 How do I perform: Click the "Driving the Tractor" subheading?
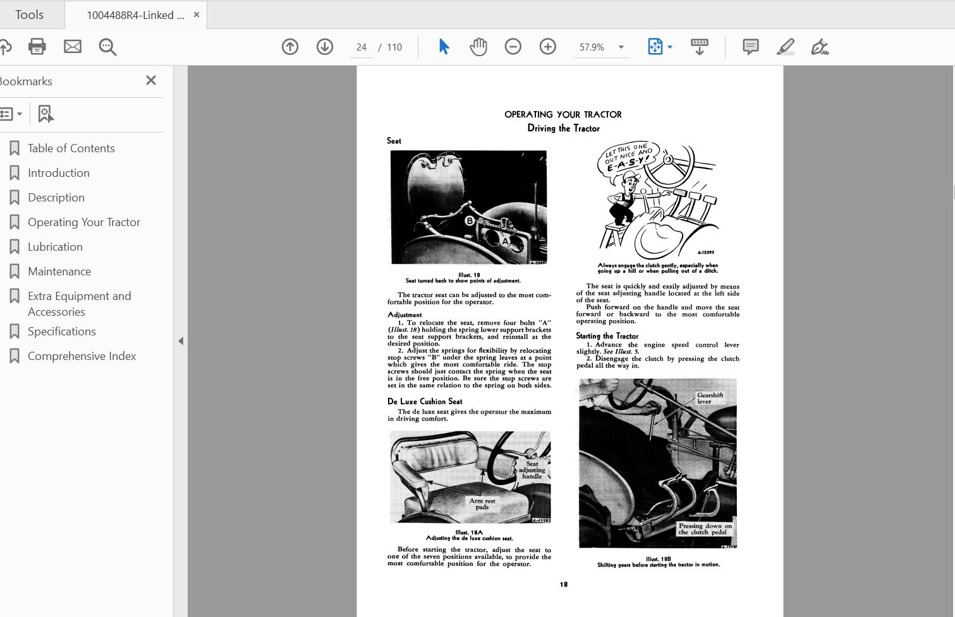564,128
